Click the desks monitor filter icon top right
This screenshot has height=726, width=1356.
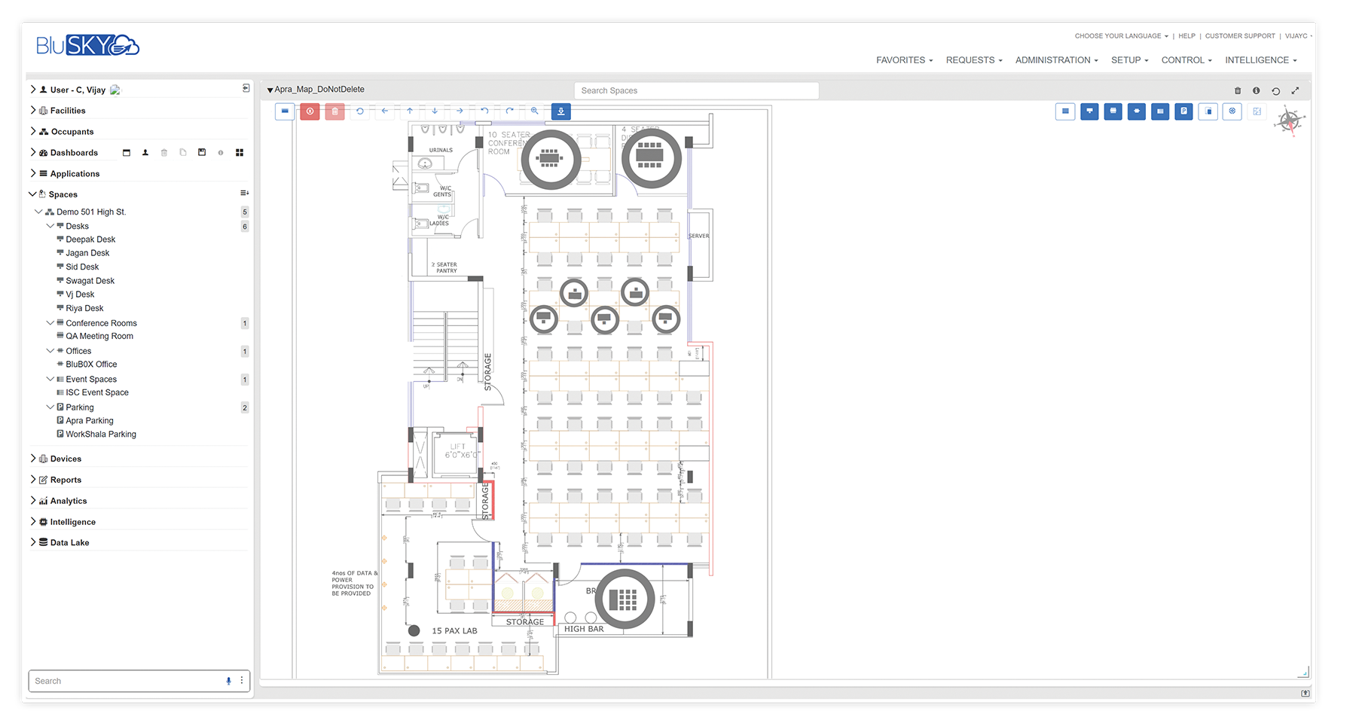tap(1089, 111)
